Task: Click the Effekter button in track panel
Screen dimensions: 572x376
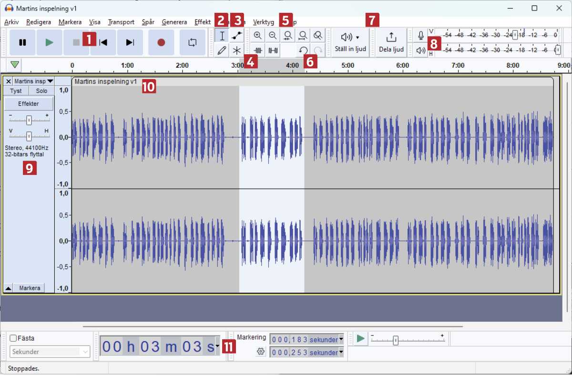Action: 29,103
